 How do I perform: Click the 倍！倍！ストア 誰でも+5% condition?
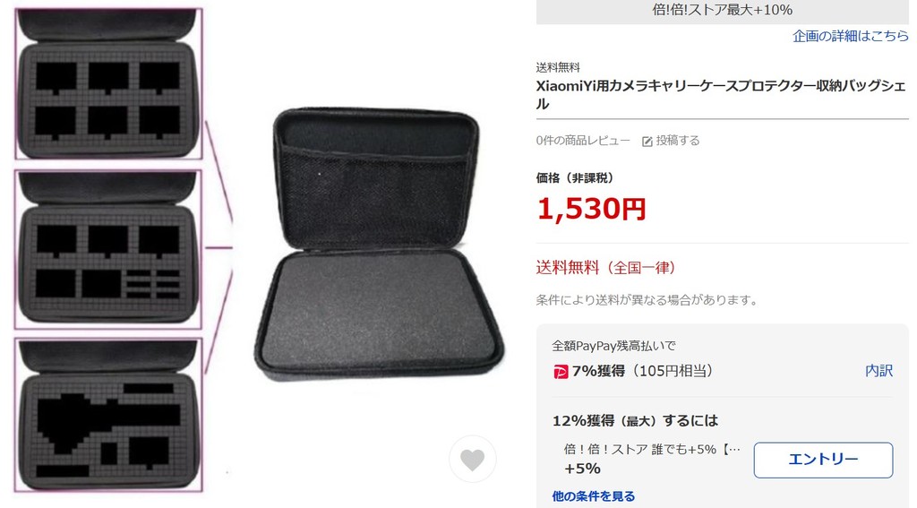pyautogui.click(x=652, y=450)
